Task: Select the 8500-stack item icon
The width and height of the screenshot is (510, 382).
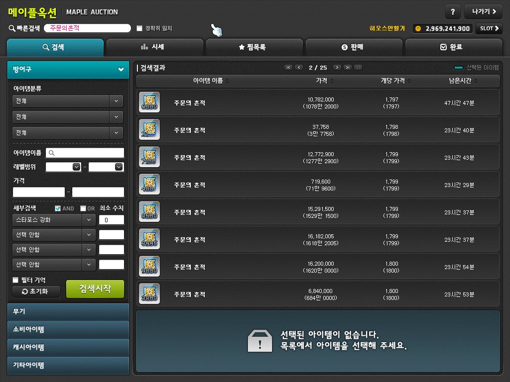Action: [x=149, y=211]
